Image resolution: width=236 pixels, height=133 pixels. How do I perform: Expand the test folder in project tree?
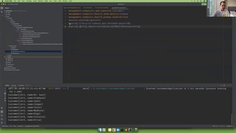[x=7, y=55]
